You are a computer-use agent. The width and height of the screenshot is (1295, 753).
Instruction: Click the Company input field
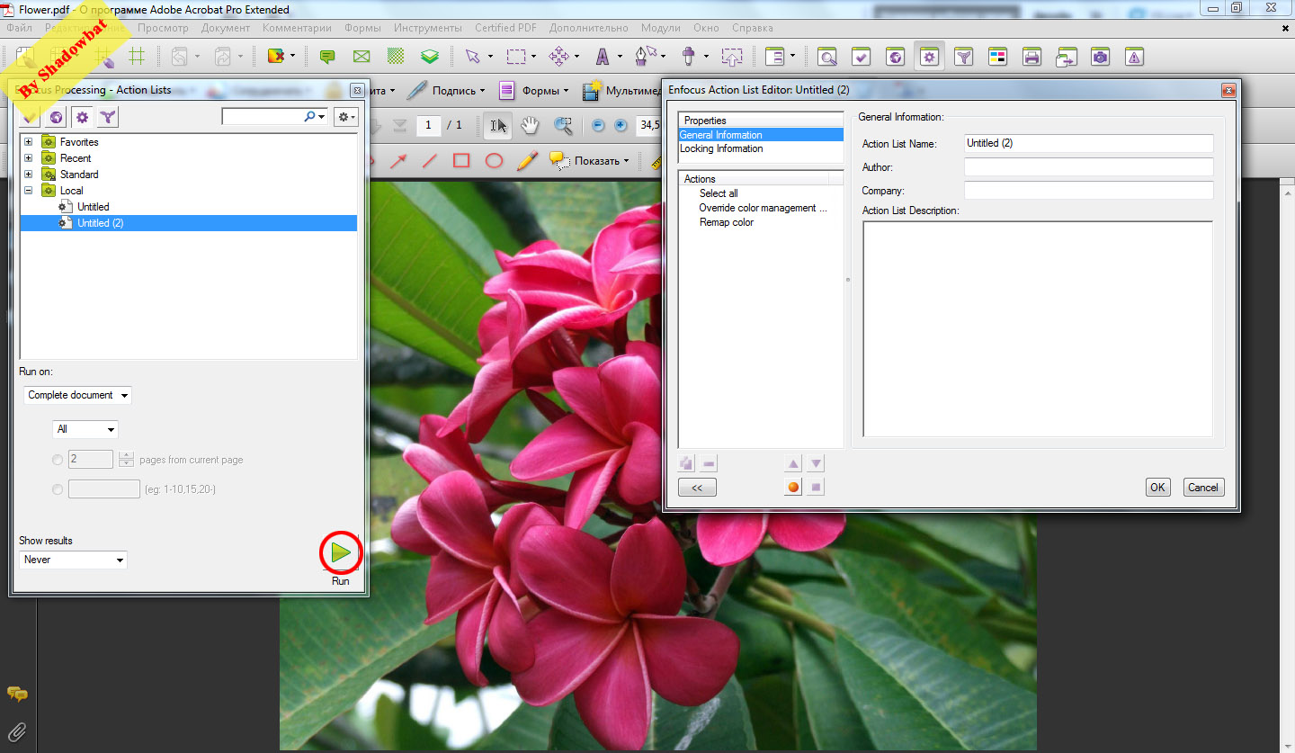(x=1088, y=190)
